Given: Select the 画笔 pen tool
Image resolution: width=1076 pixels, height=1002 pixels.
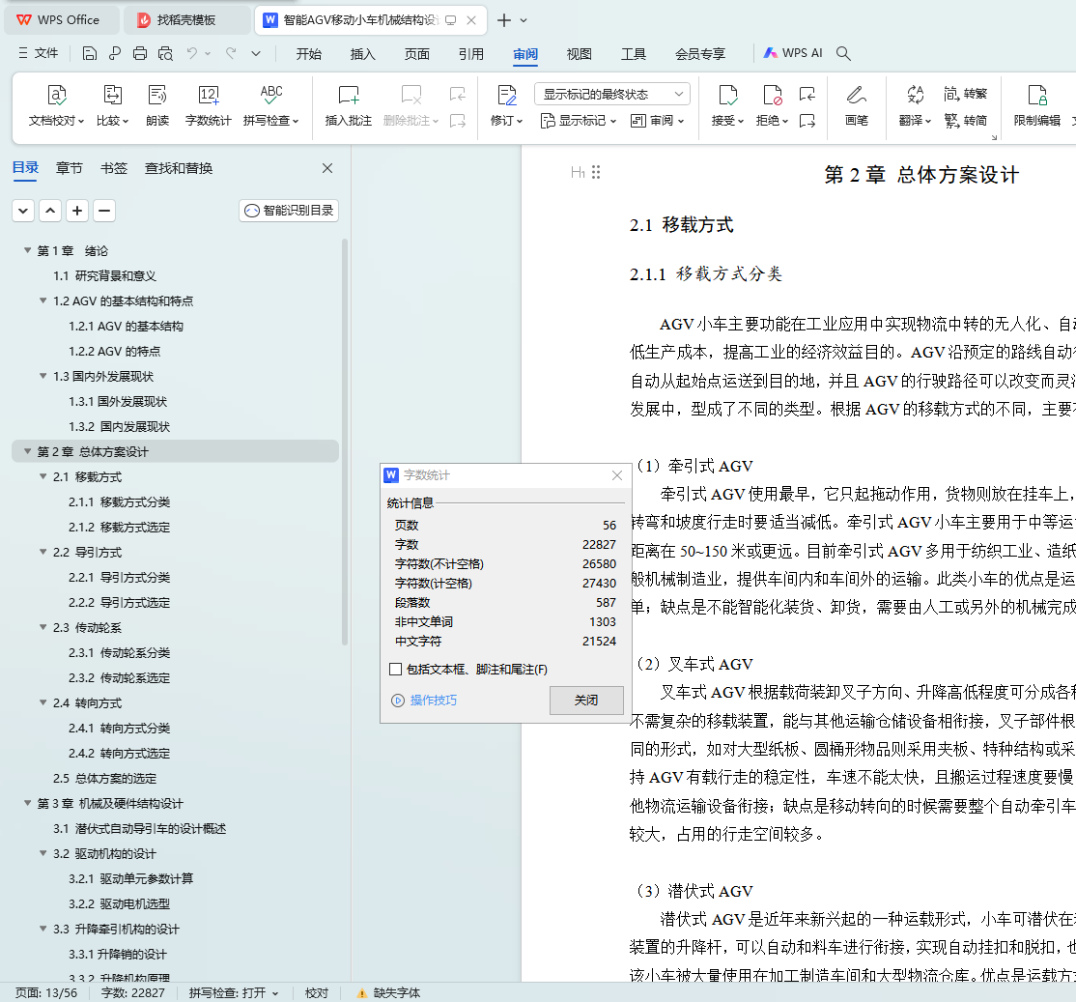Looking at the screenshot, I should (857, 106).
